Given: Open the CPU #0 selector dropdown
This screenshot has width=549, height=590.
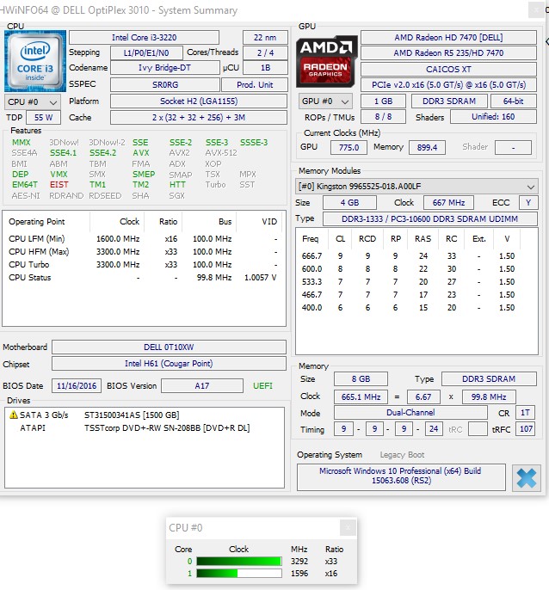Looking at the screenshot, I should tap(32, 102).
